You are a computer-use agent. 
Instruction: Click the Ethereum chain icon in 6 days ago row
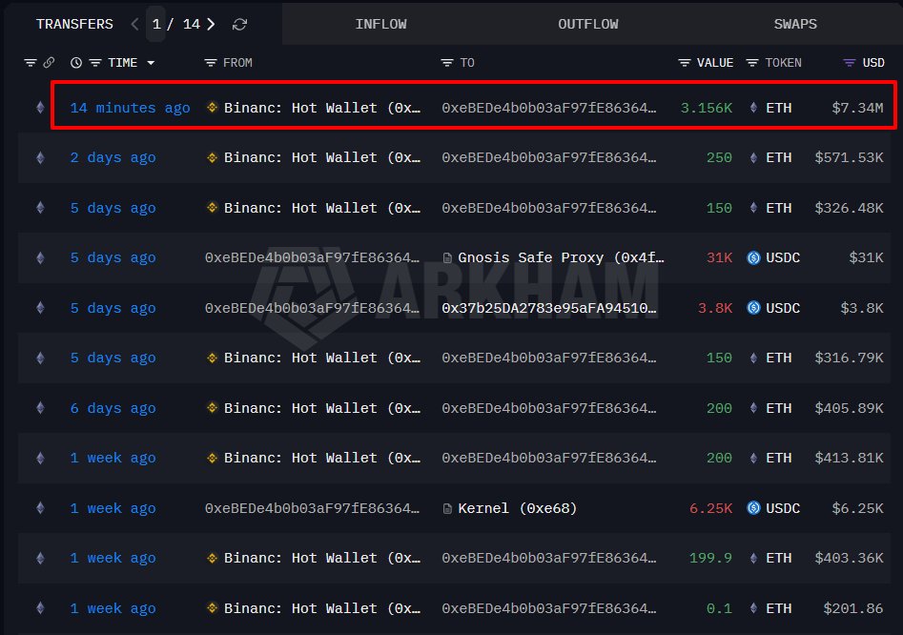[x=40, y=408]
